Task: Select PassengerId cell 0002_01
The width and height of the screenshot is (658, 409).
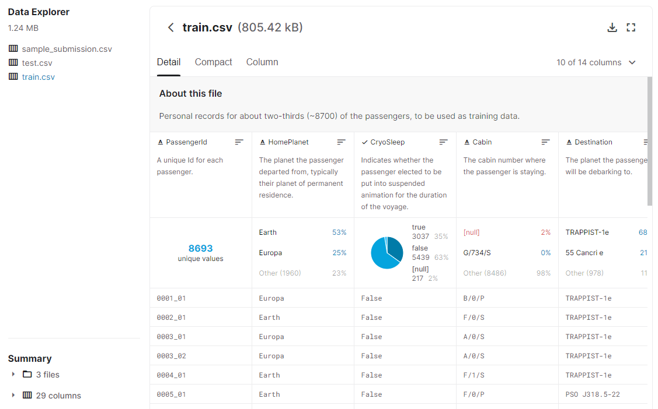Action: 171,318
